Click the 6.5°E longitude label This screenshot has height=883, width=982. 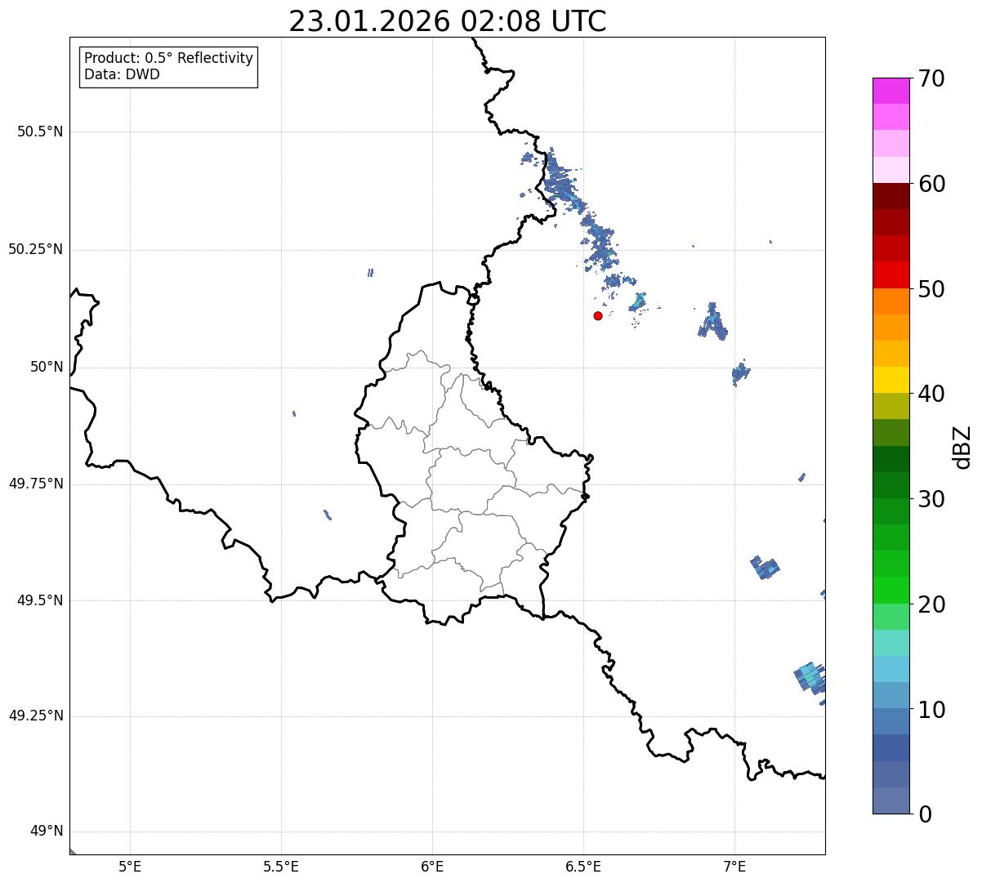click(583, 866)
